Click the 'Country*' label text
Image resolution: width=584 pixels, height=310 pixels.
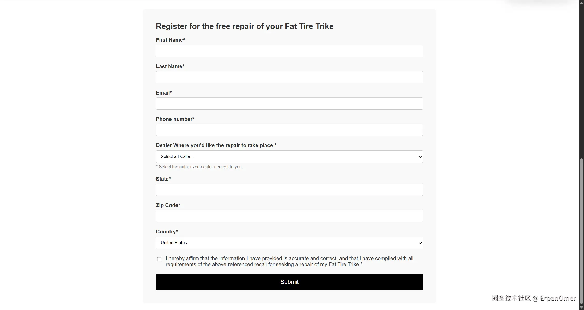tap(167, 232)
